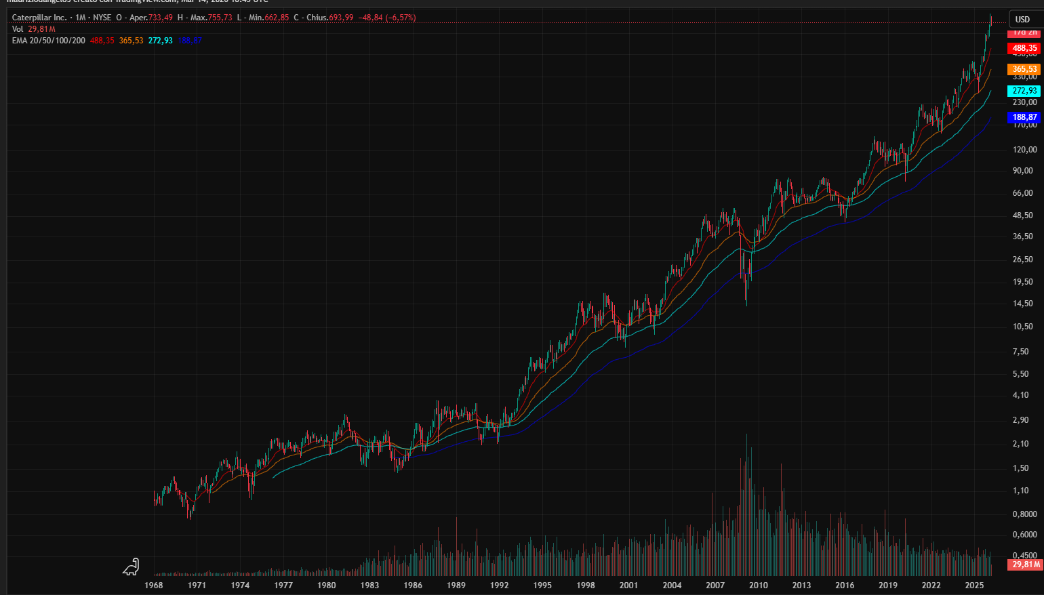Click the 5,50 price scale label
This screenshot has width=1044, height=595.
[1021, 374]
